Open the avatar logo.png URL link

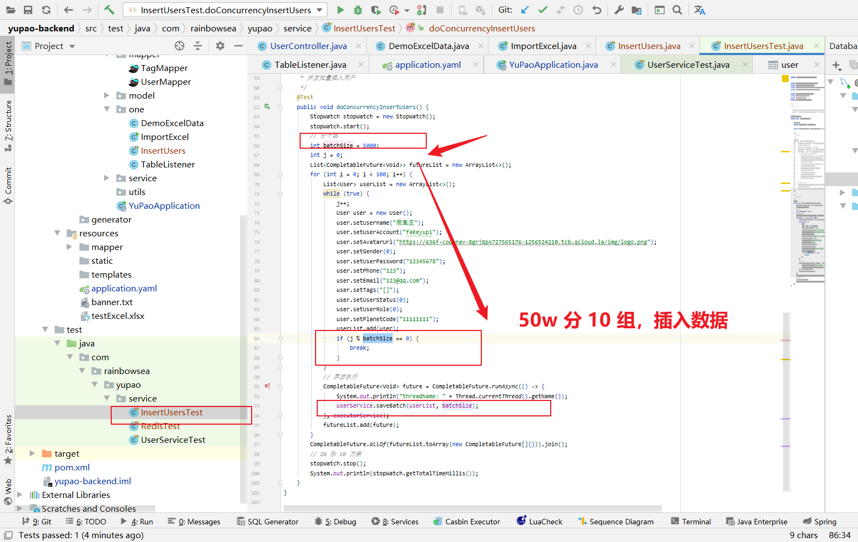(523, 242)
